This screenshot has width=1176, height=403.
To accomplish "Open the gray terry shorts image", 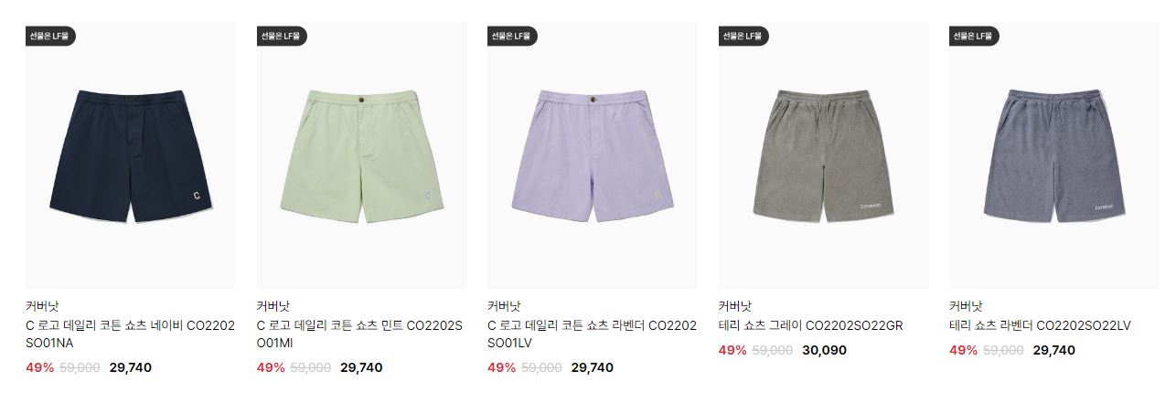I will pos(823,155).
